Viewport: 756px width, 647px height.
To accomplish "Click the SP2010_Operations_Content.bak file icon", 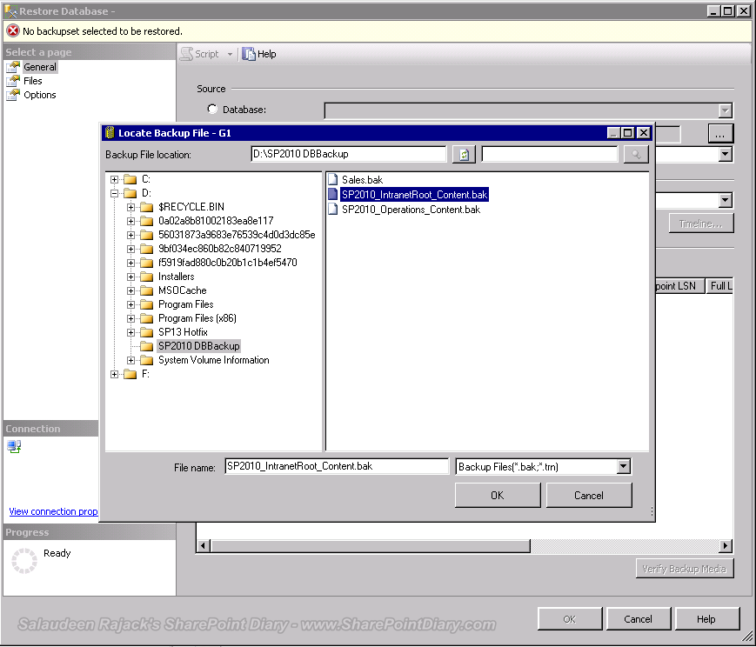I will point(332,210).
